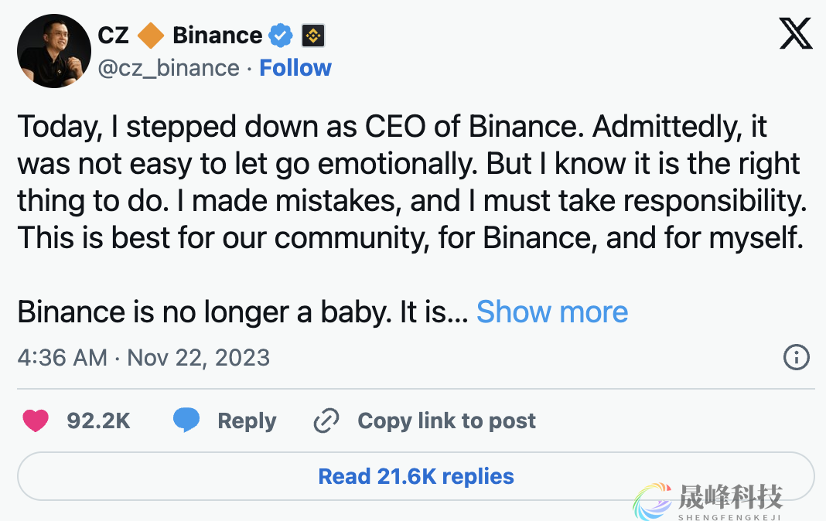Click the 92.2K likes count

(x=98, y=421)
